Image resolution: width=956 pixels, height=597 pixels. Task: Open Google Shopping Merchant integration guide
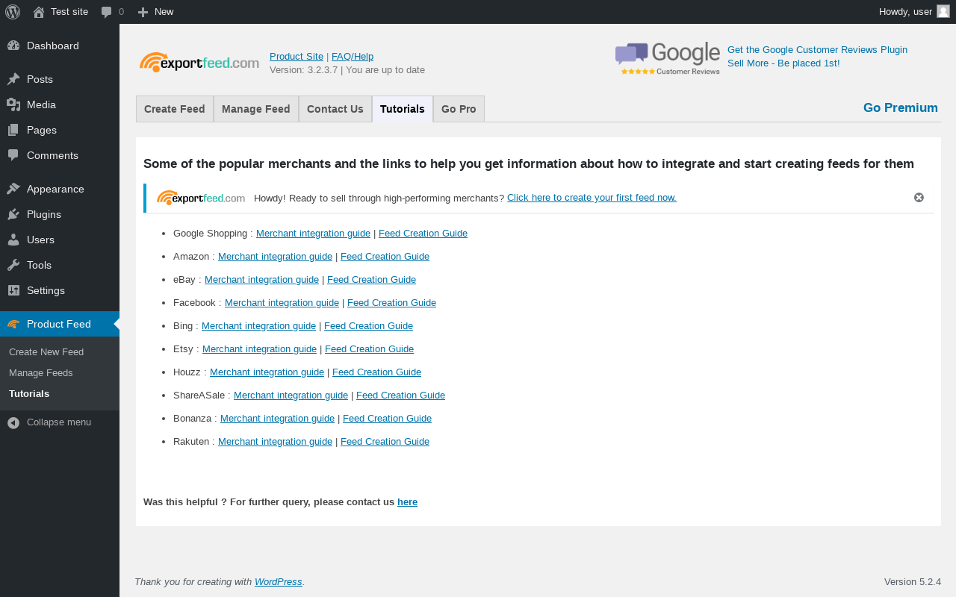click(x=313, y=233)
